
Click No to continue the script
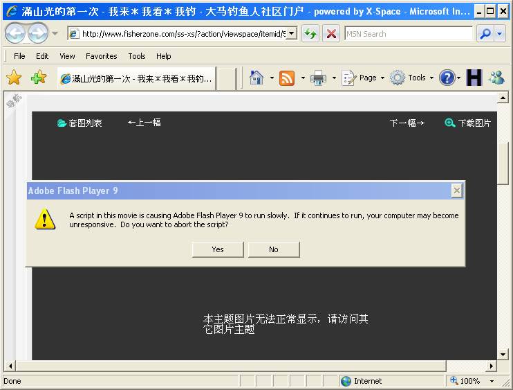(x=274, y=250)
